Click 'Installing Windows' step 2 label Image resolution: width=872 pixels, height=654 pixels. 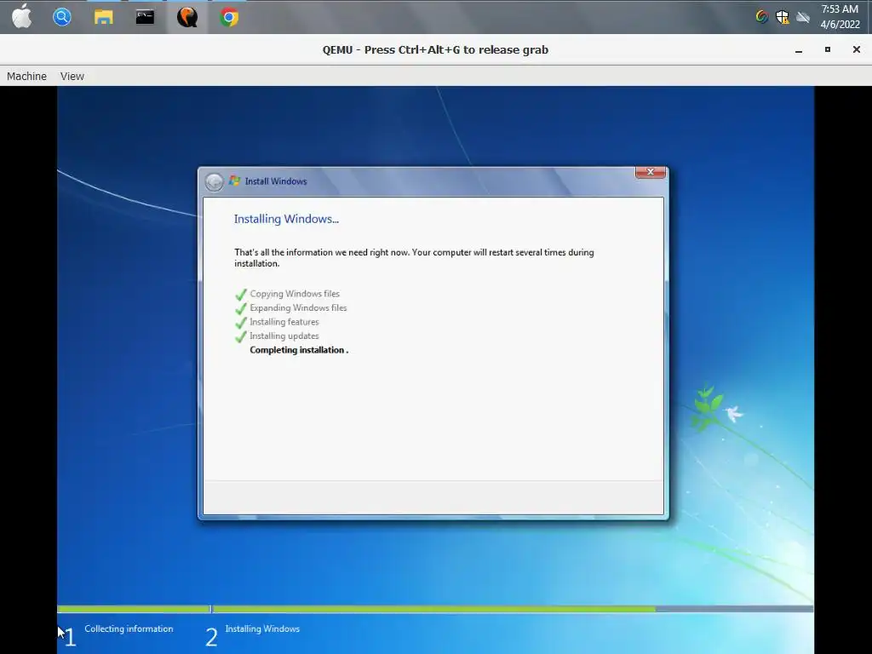point(262,629)
